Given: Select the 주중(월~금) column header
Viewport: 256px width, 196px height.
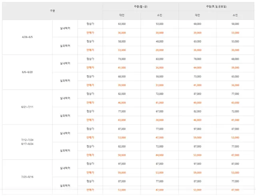Looking at the screenshot, I should click(x=140, y=6).
